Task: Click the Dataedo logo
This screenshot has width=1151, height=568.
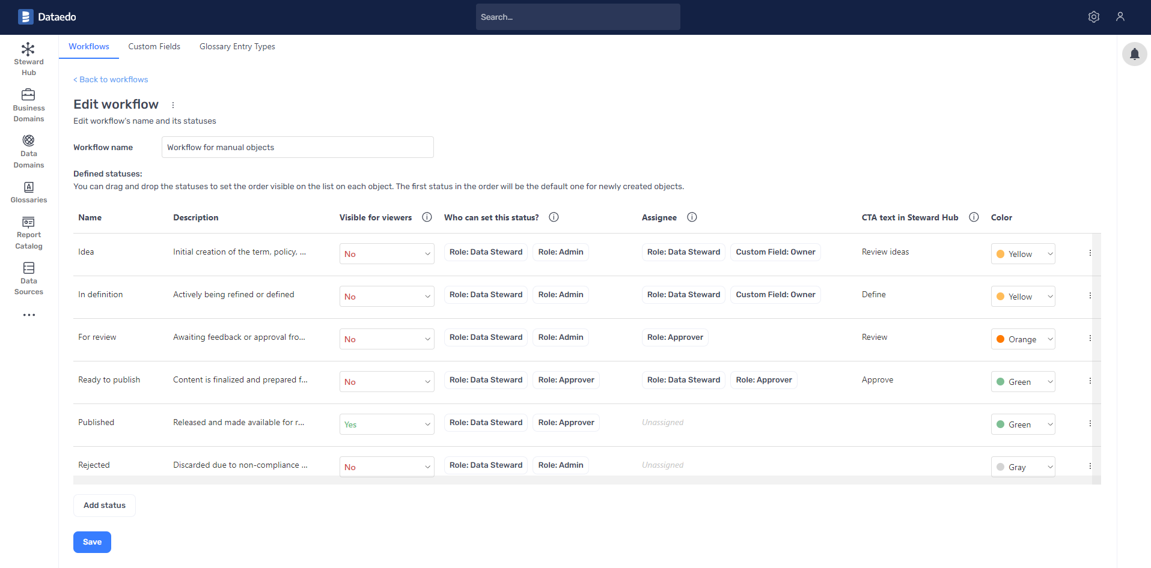Action: pyautogui.click(x=47, y=17)
